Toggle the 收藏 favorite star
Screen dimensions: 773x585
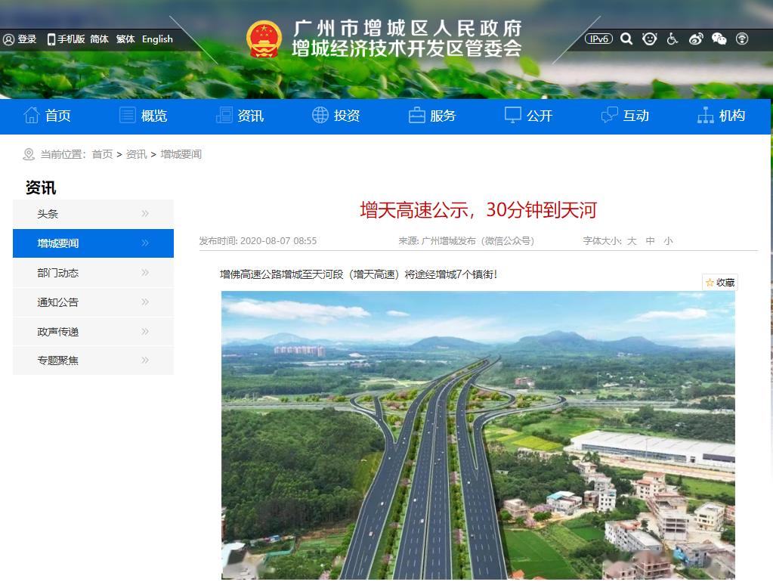(719, 282)
